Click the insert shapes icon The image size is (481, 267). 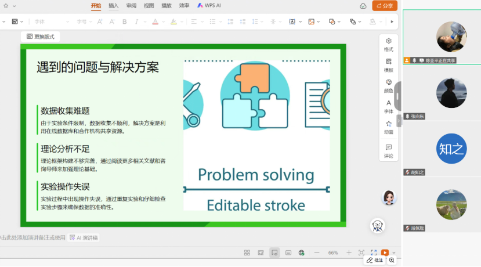pyautogui.click(x=332, y=21)
